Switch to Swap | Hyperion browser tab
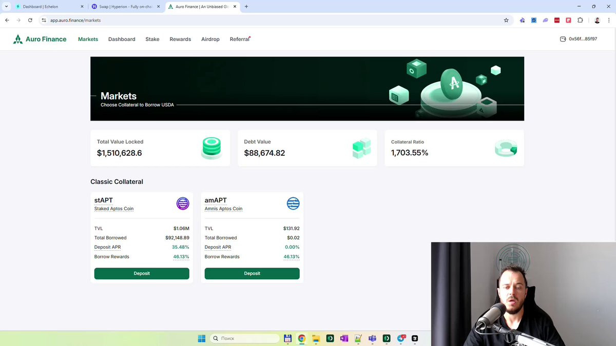The height and width of the screenshot is (346, 616). click(126, 7)
